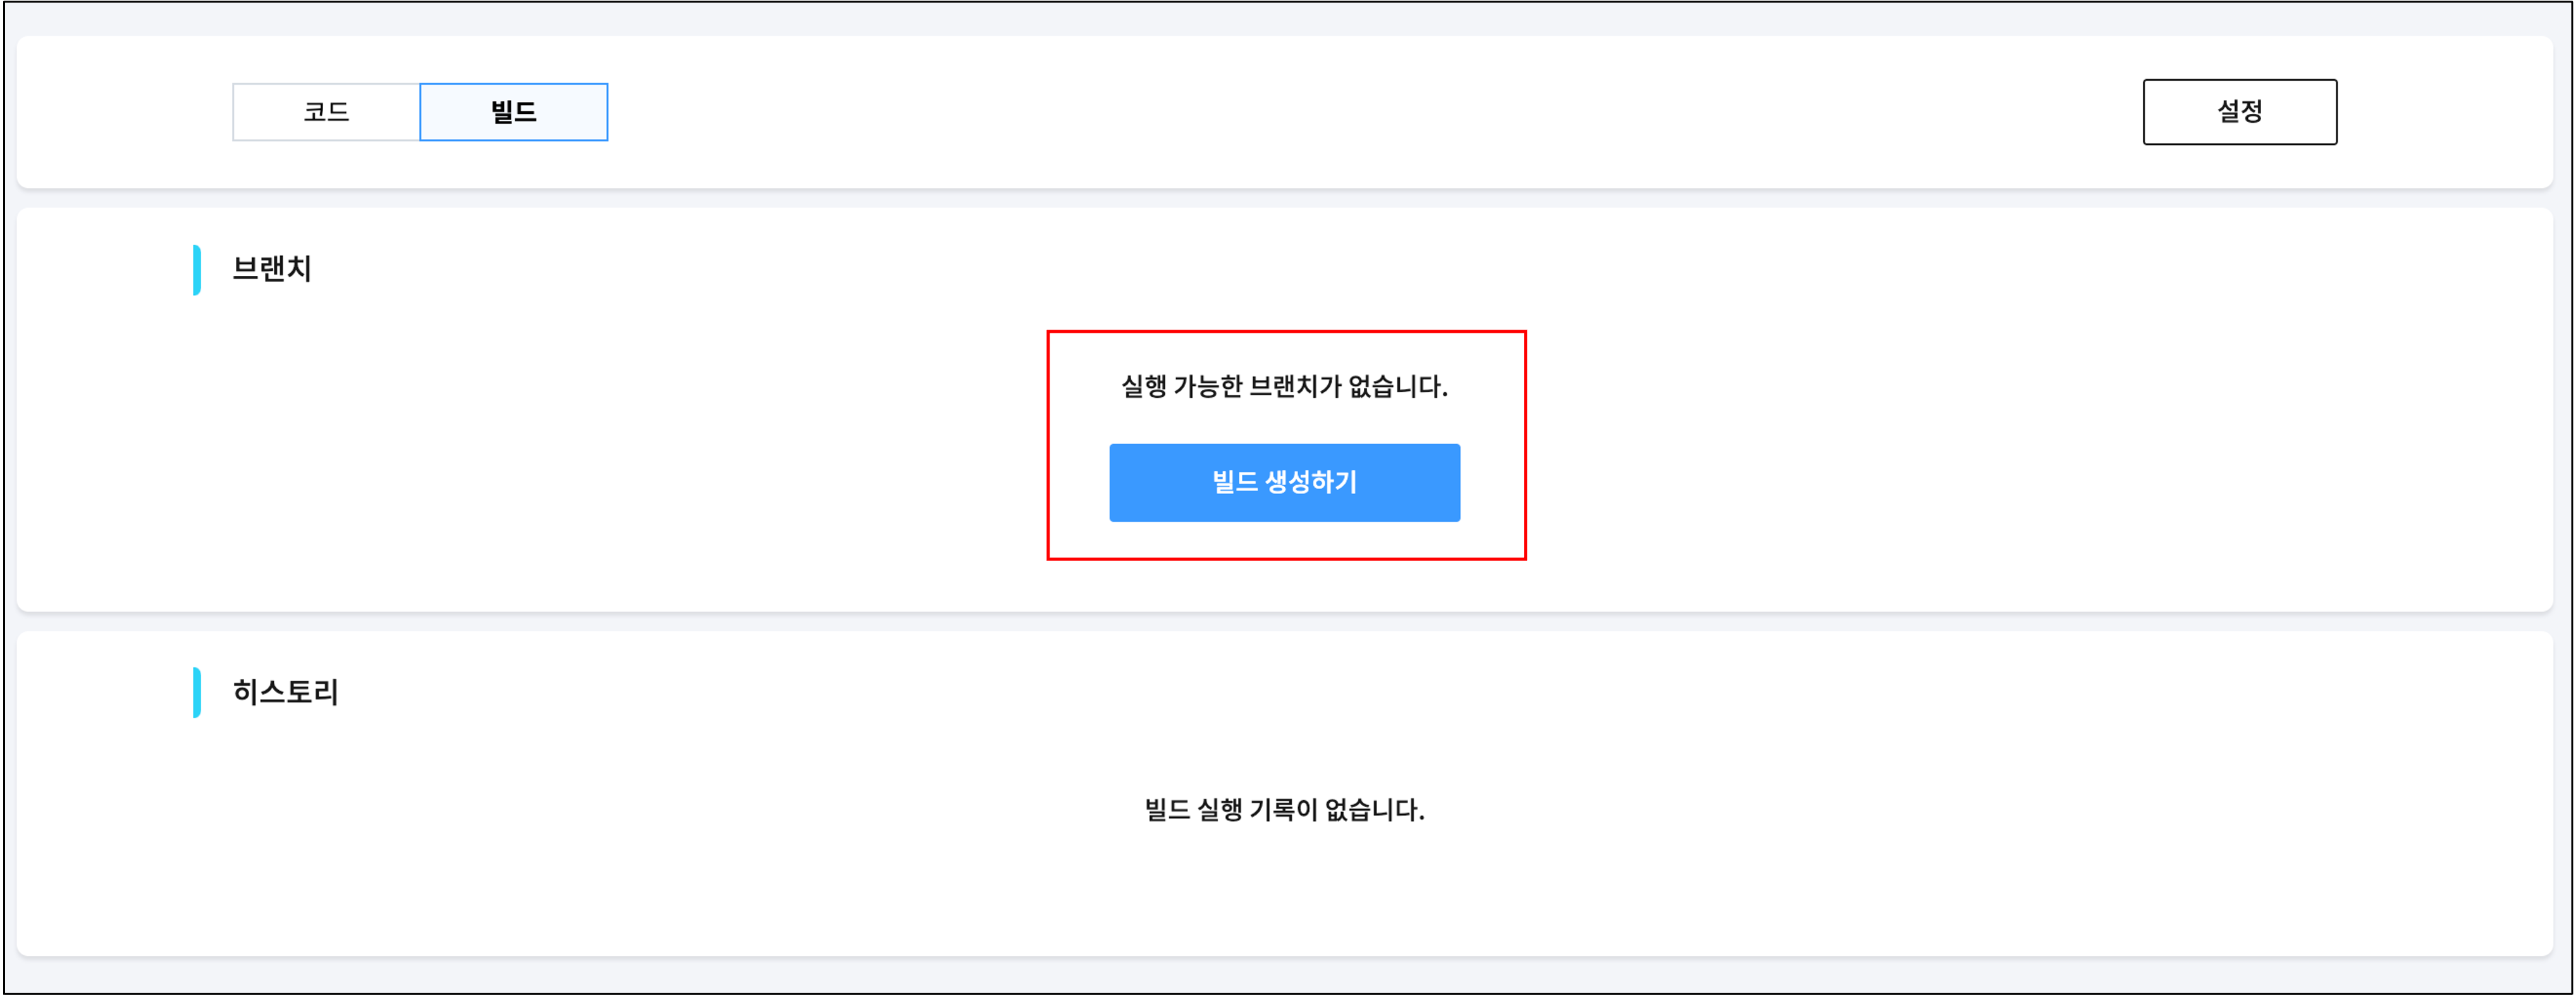Click empty space between 빌드 tab and 설정

pyautogui.click(x=1370, y=112)
